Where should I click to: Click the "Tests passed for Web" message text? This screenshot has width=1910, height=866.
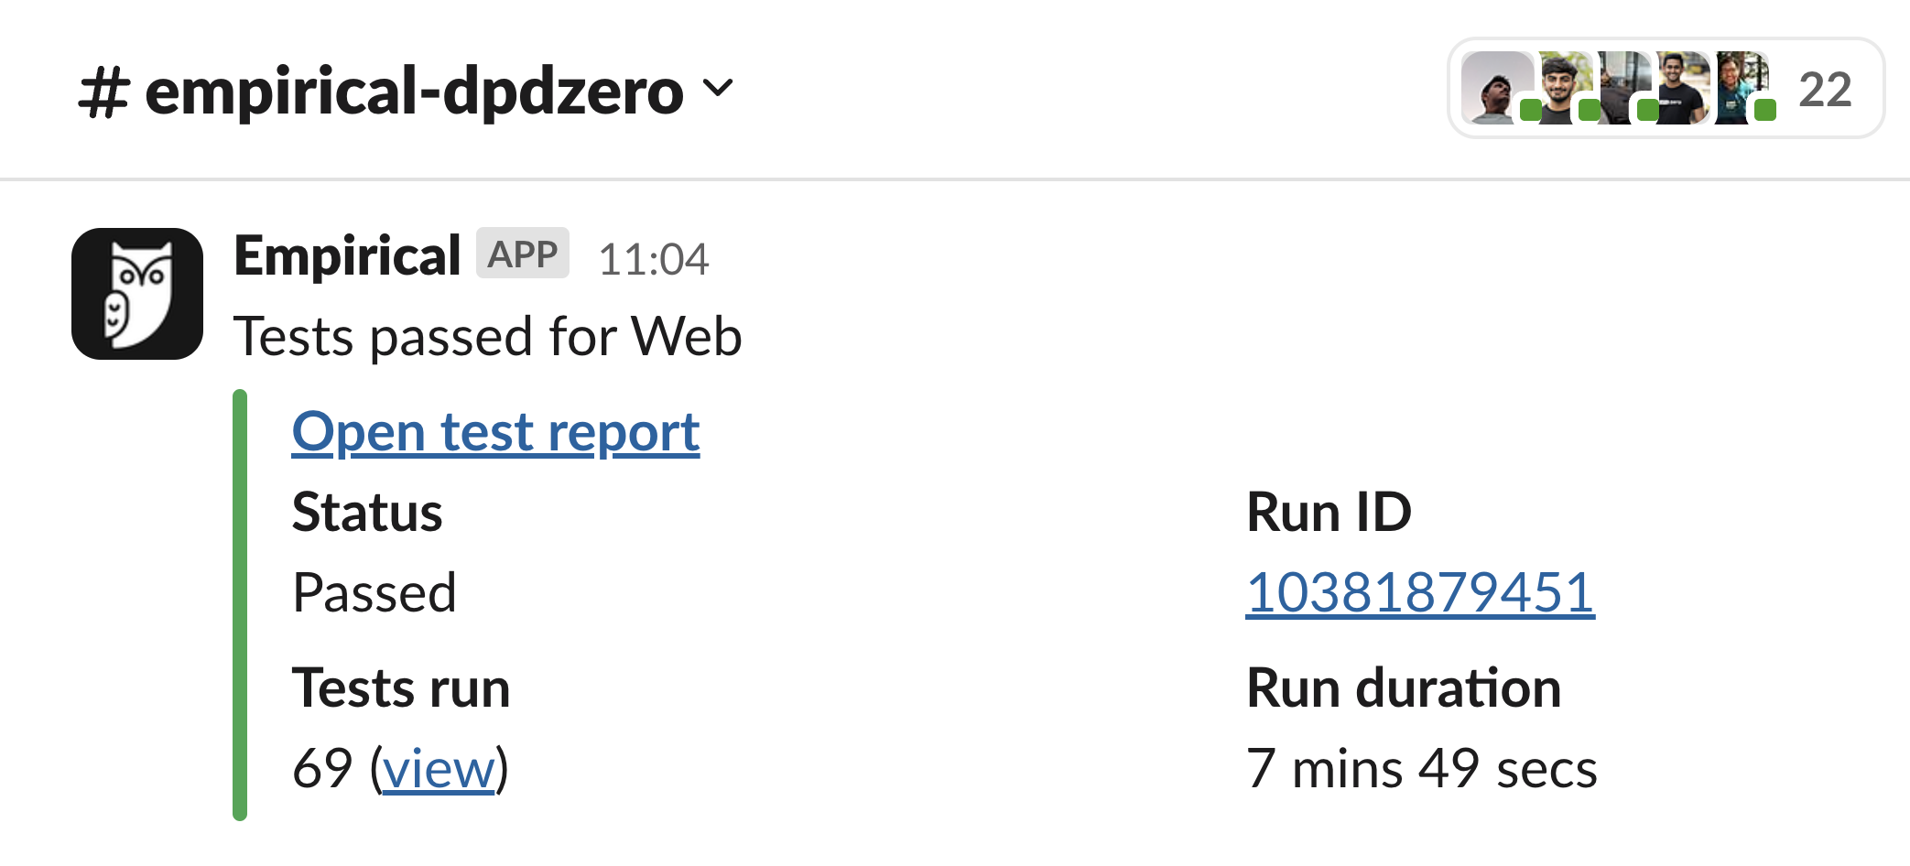[x=487, y=337]
